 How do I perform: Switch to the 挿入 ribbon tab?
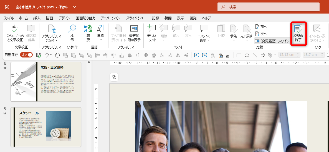pyautogui.click(x=37, y=18)
